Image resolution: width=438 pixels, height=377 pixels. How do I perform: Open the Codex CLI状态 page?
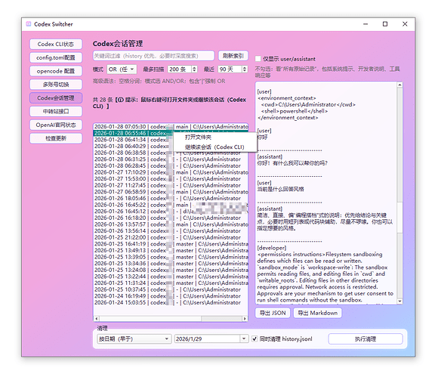56,44
